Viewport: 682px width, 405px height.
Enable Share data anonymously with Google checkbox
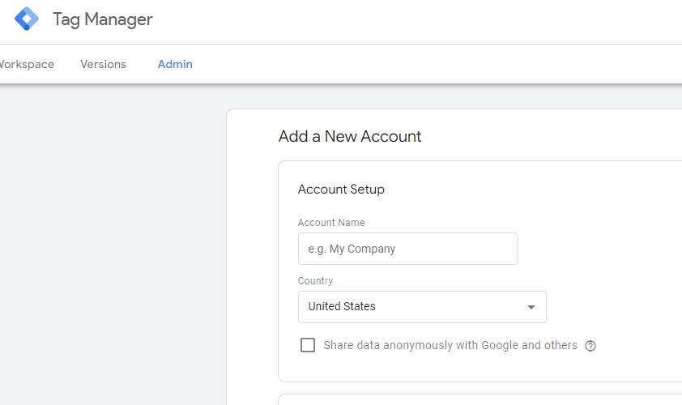pos(308,345)
